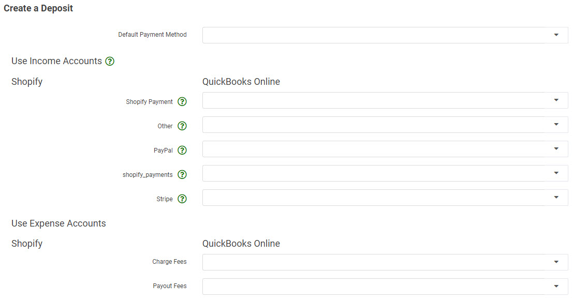Choose an account in the PayPal dropdown
Viewport: 573px width, 300px height.
pos(385,149)
